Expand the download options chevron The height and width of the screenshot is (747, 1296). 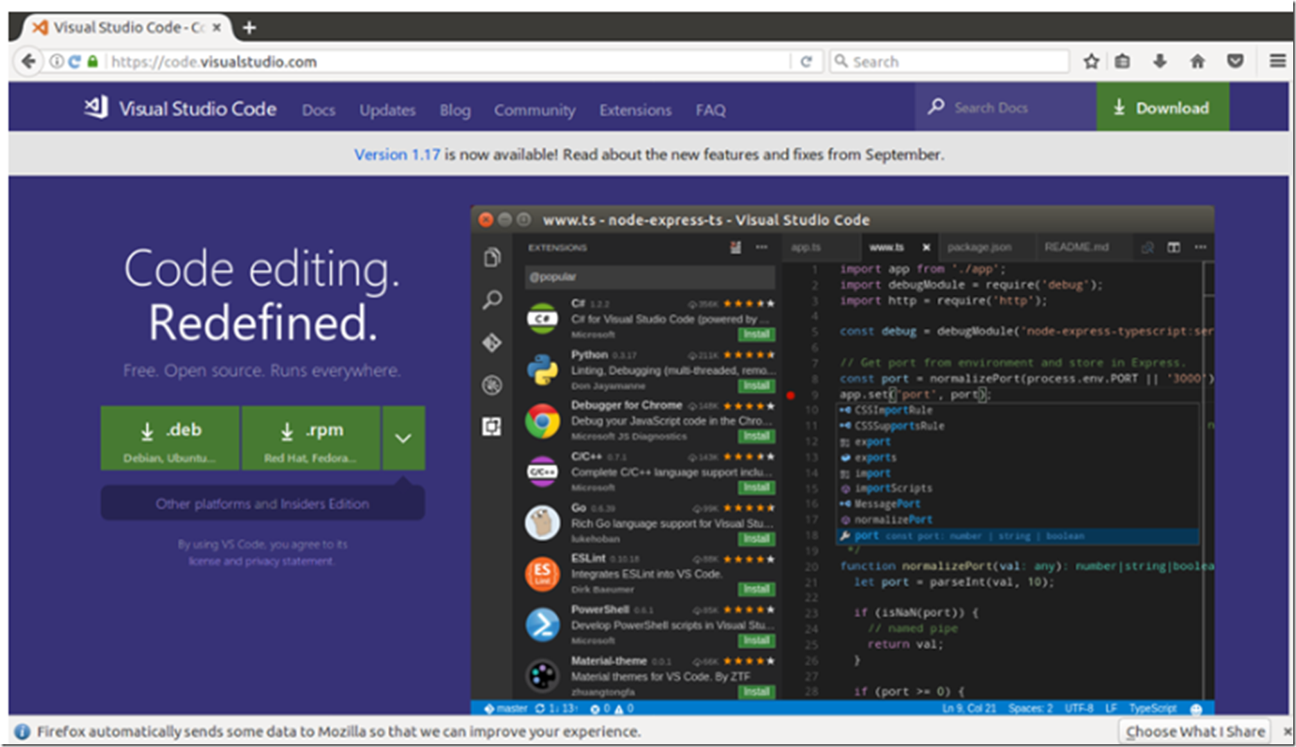tap(403, 438)
